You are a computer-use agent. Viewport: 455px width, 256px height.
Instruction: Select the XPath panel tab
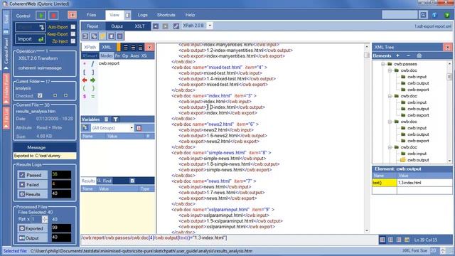point(90,47)
